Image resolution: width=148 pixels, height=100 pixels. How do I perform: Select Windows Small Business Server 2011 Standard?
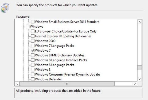(x=67, y=22)
